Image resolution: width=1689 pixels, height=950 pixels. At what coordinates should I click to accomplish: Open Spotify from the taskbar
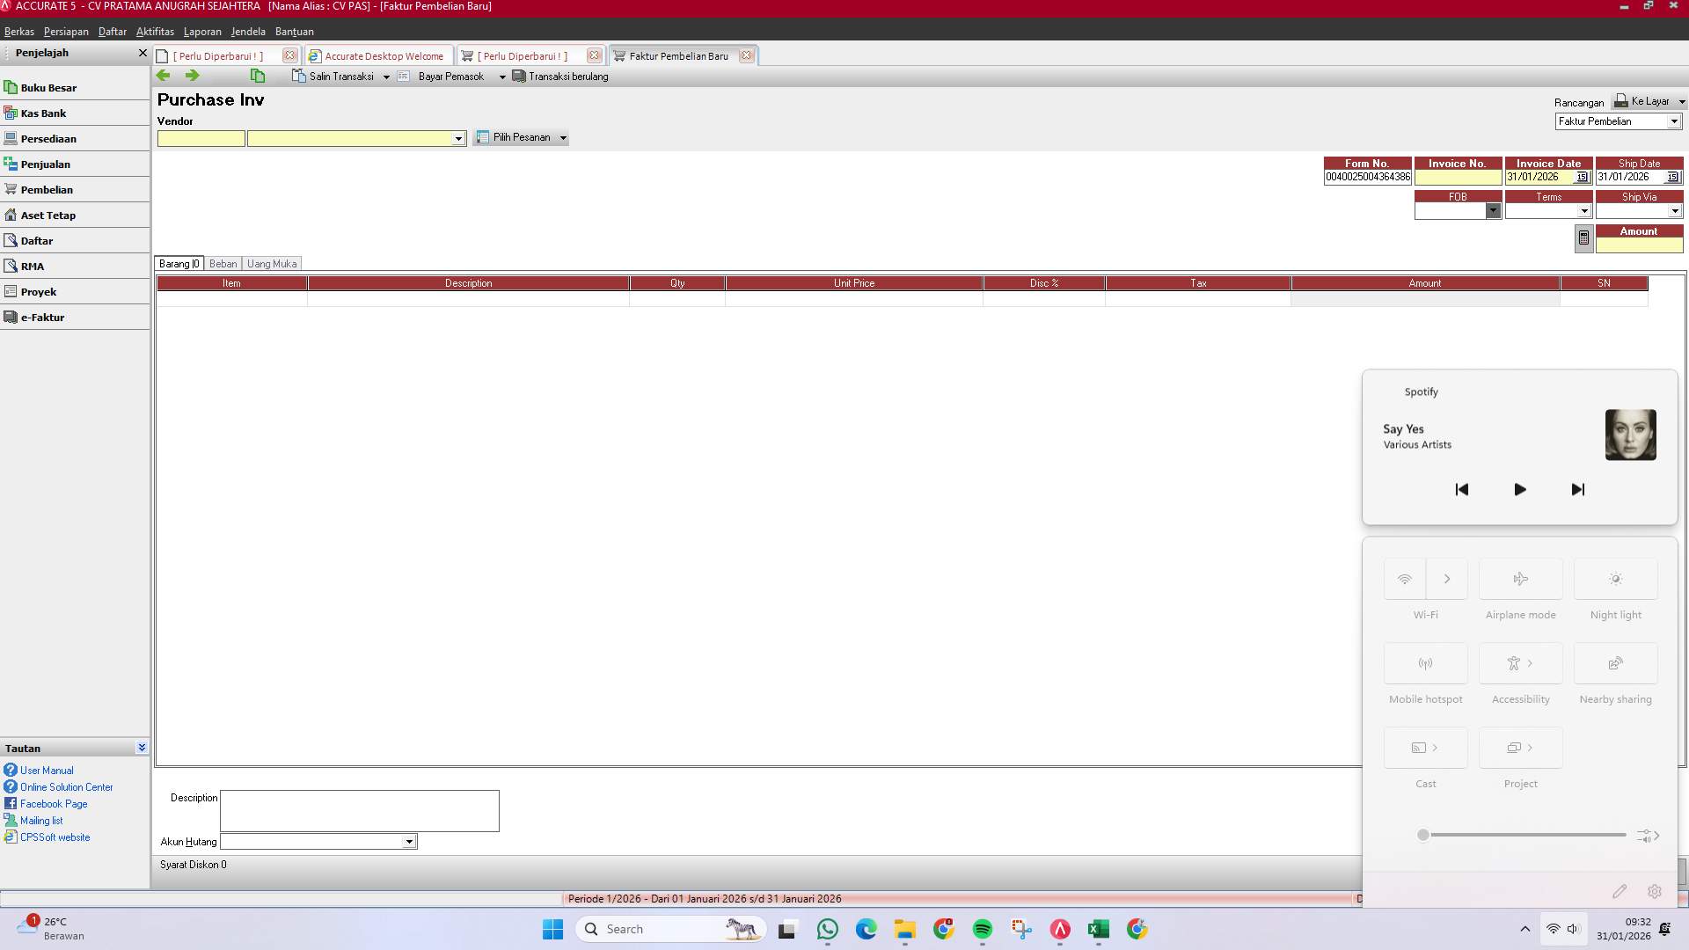point(983,929)
